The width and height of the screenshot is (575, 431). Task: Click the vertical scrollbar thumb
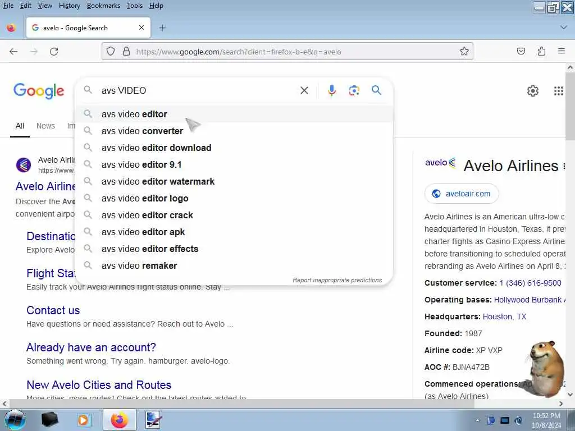tap(570, 106)
